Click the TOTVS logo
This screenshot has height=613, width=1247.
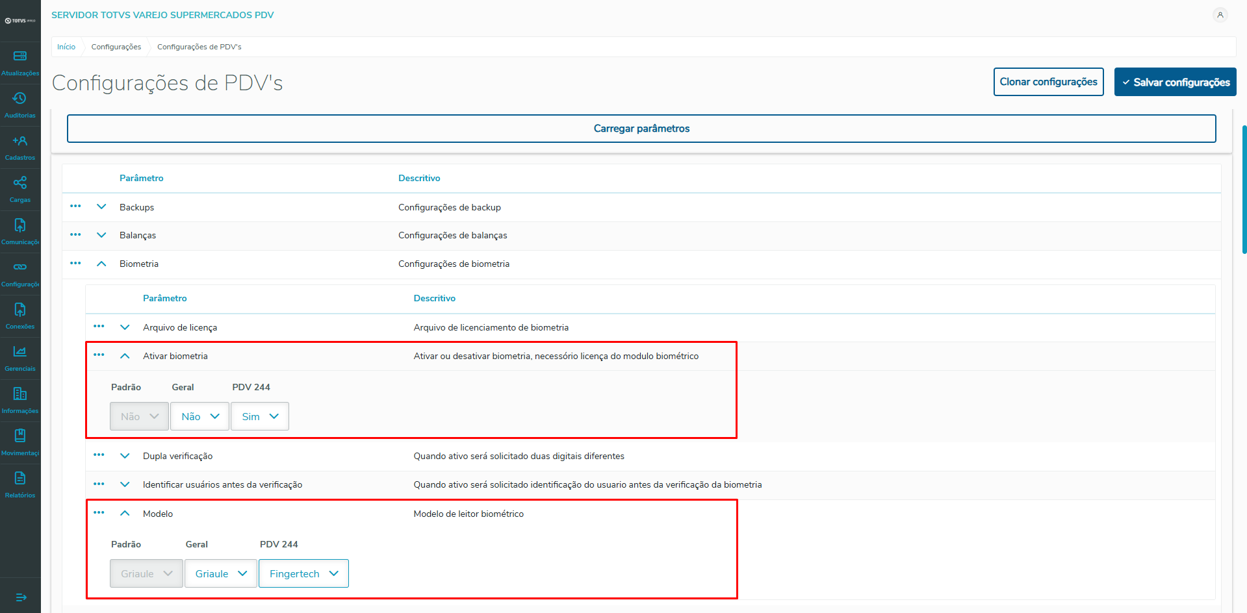20,21
